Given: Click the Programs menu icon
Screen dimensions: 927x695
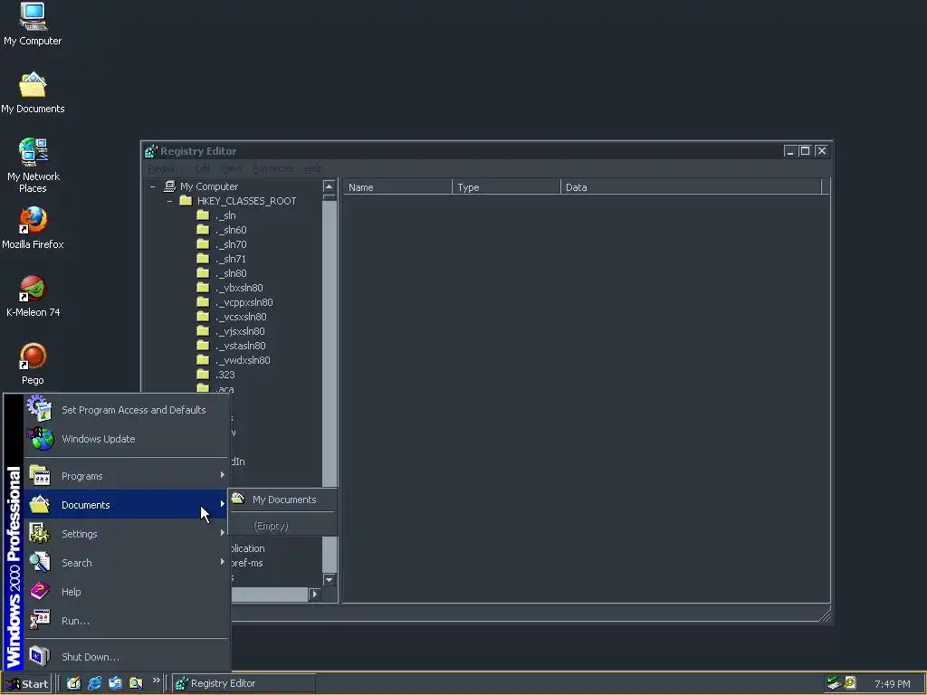Looking at the screenshot, I should tap(40, 476).
